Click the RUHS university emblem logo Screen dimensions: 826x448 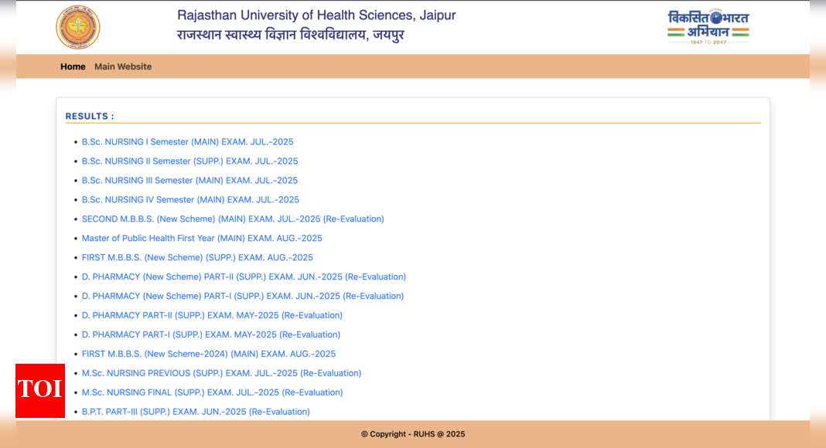tap(78, 27)
